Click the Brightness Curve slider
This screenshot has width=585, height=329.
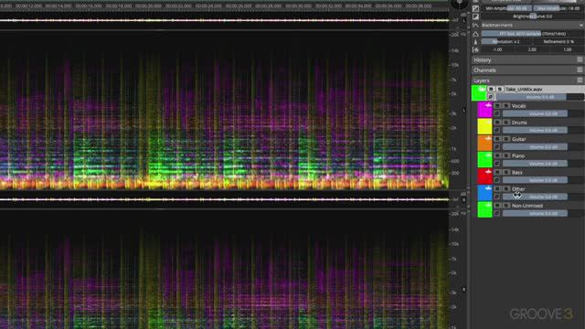[x=532, y=16]
